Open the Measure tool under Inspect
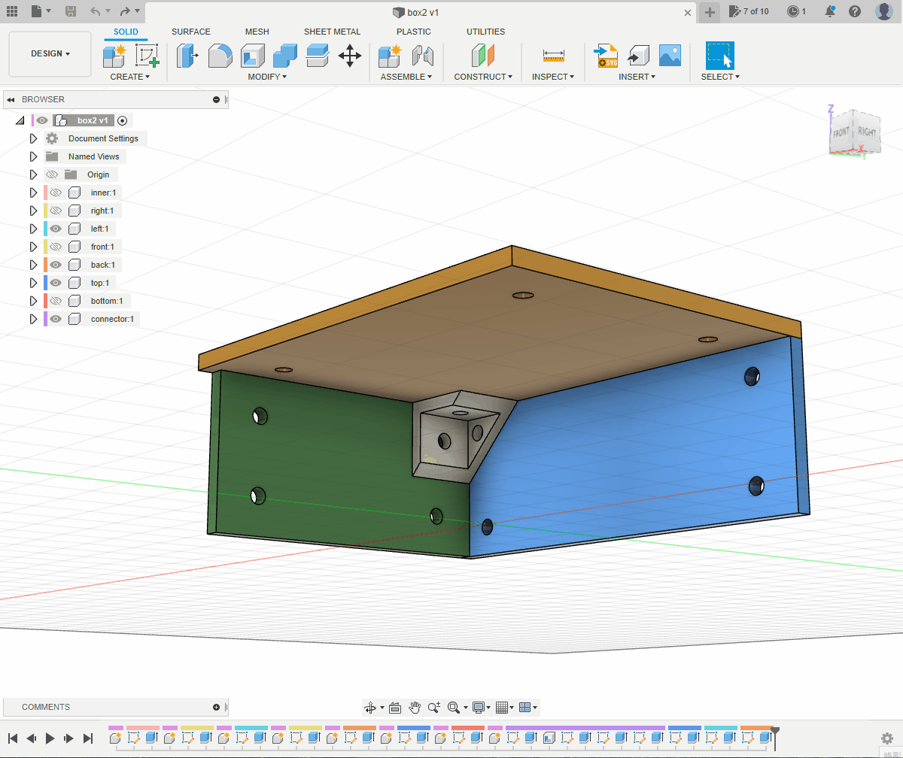The image size is (903, 758). pyautogui.click(x=553, y=56)
